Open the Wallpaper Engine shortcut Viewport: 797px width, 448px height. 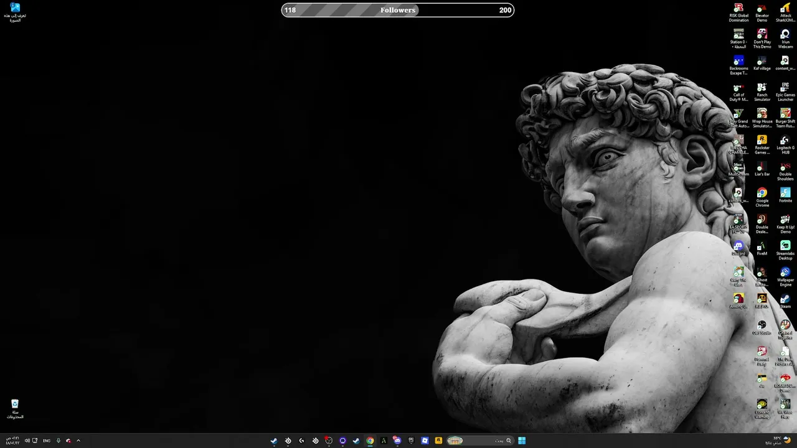[785, 277]
